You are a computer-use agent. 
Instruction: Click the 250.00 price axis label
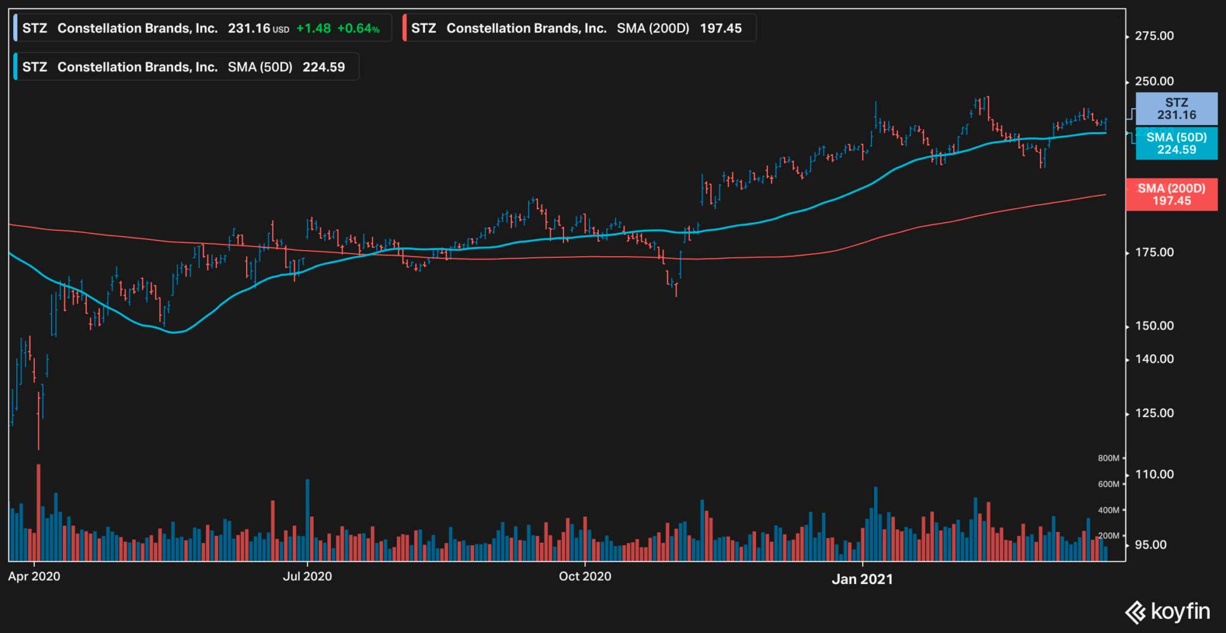[x=1154, y=81]
